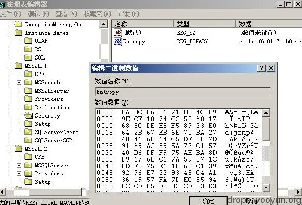Select the Replication tree label

click(52, 107)
